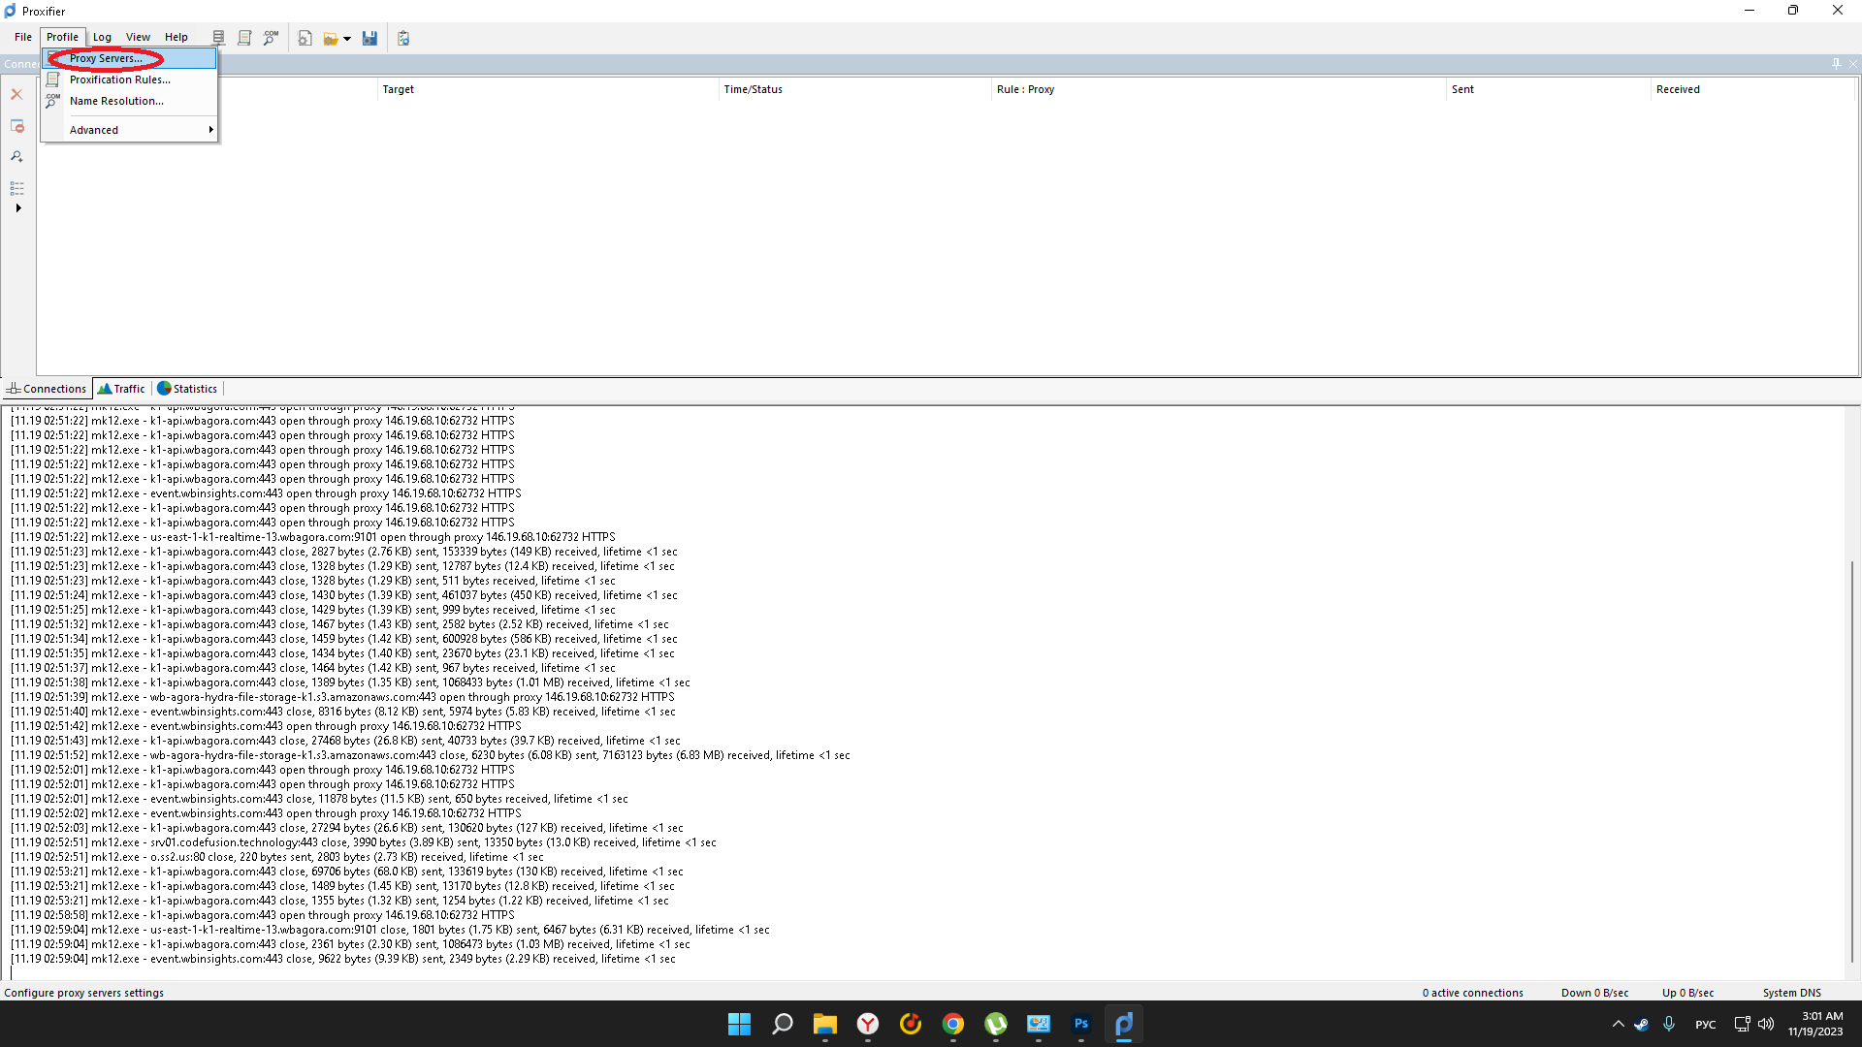Open File Explorer from taskbar
The image size is (1862, 1047).
(x=824, y=1024)
